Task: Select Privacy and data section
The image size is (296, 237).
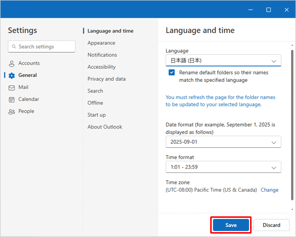Action: (107, 79)
